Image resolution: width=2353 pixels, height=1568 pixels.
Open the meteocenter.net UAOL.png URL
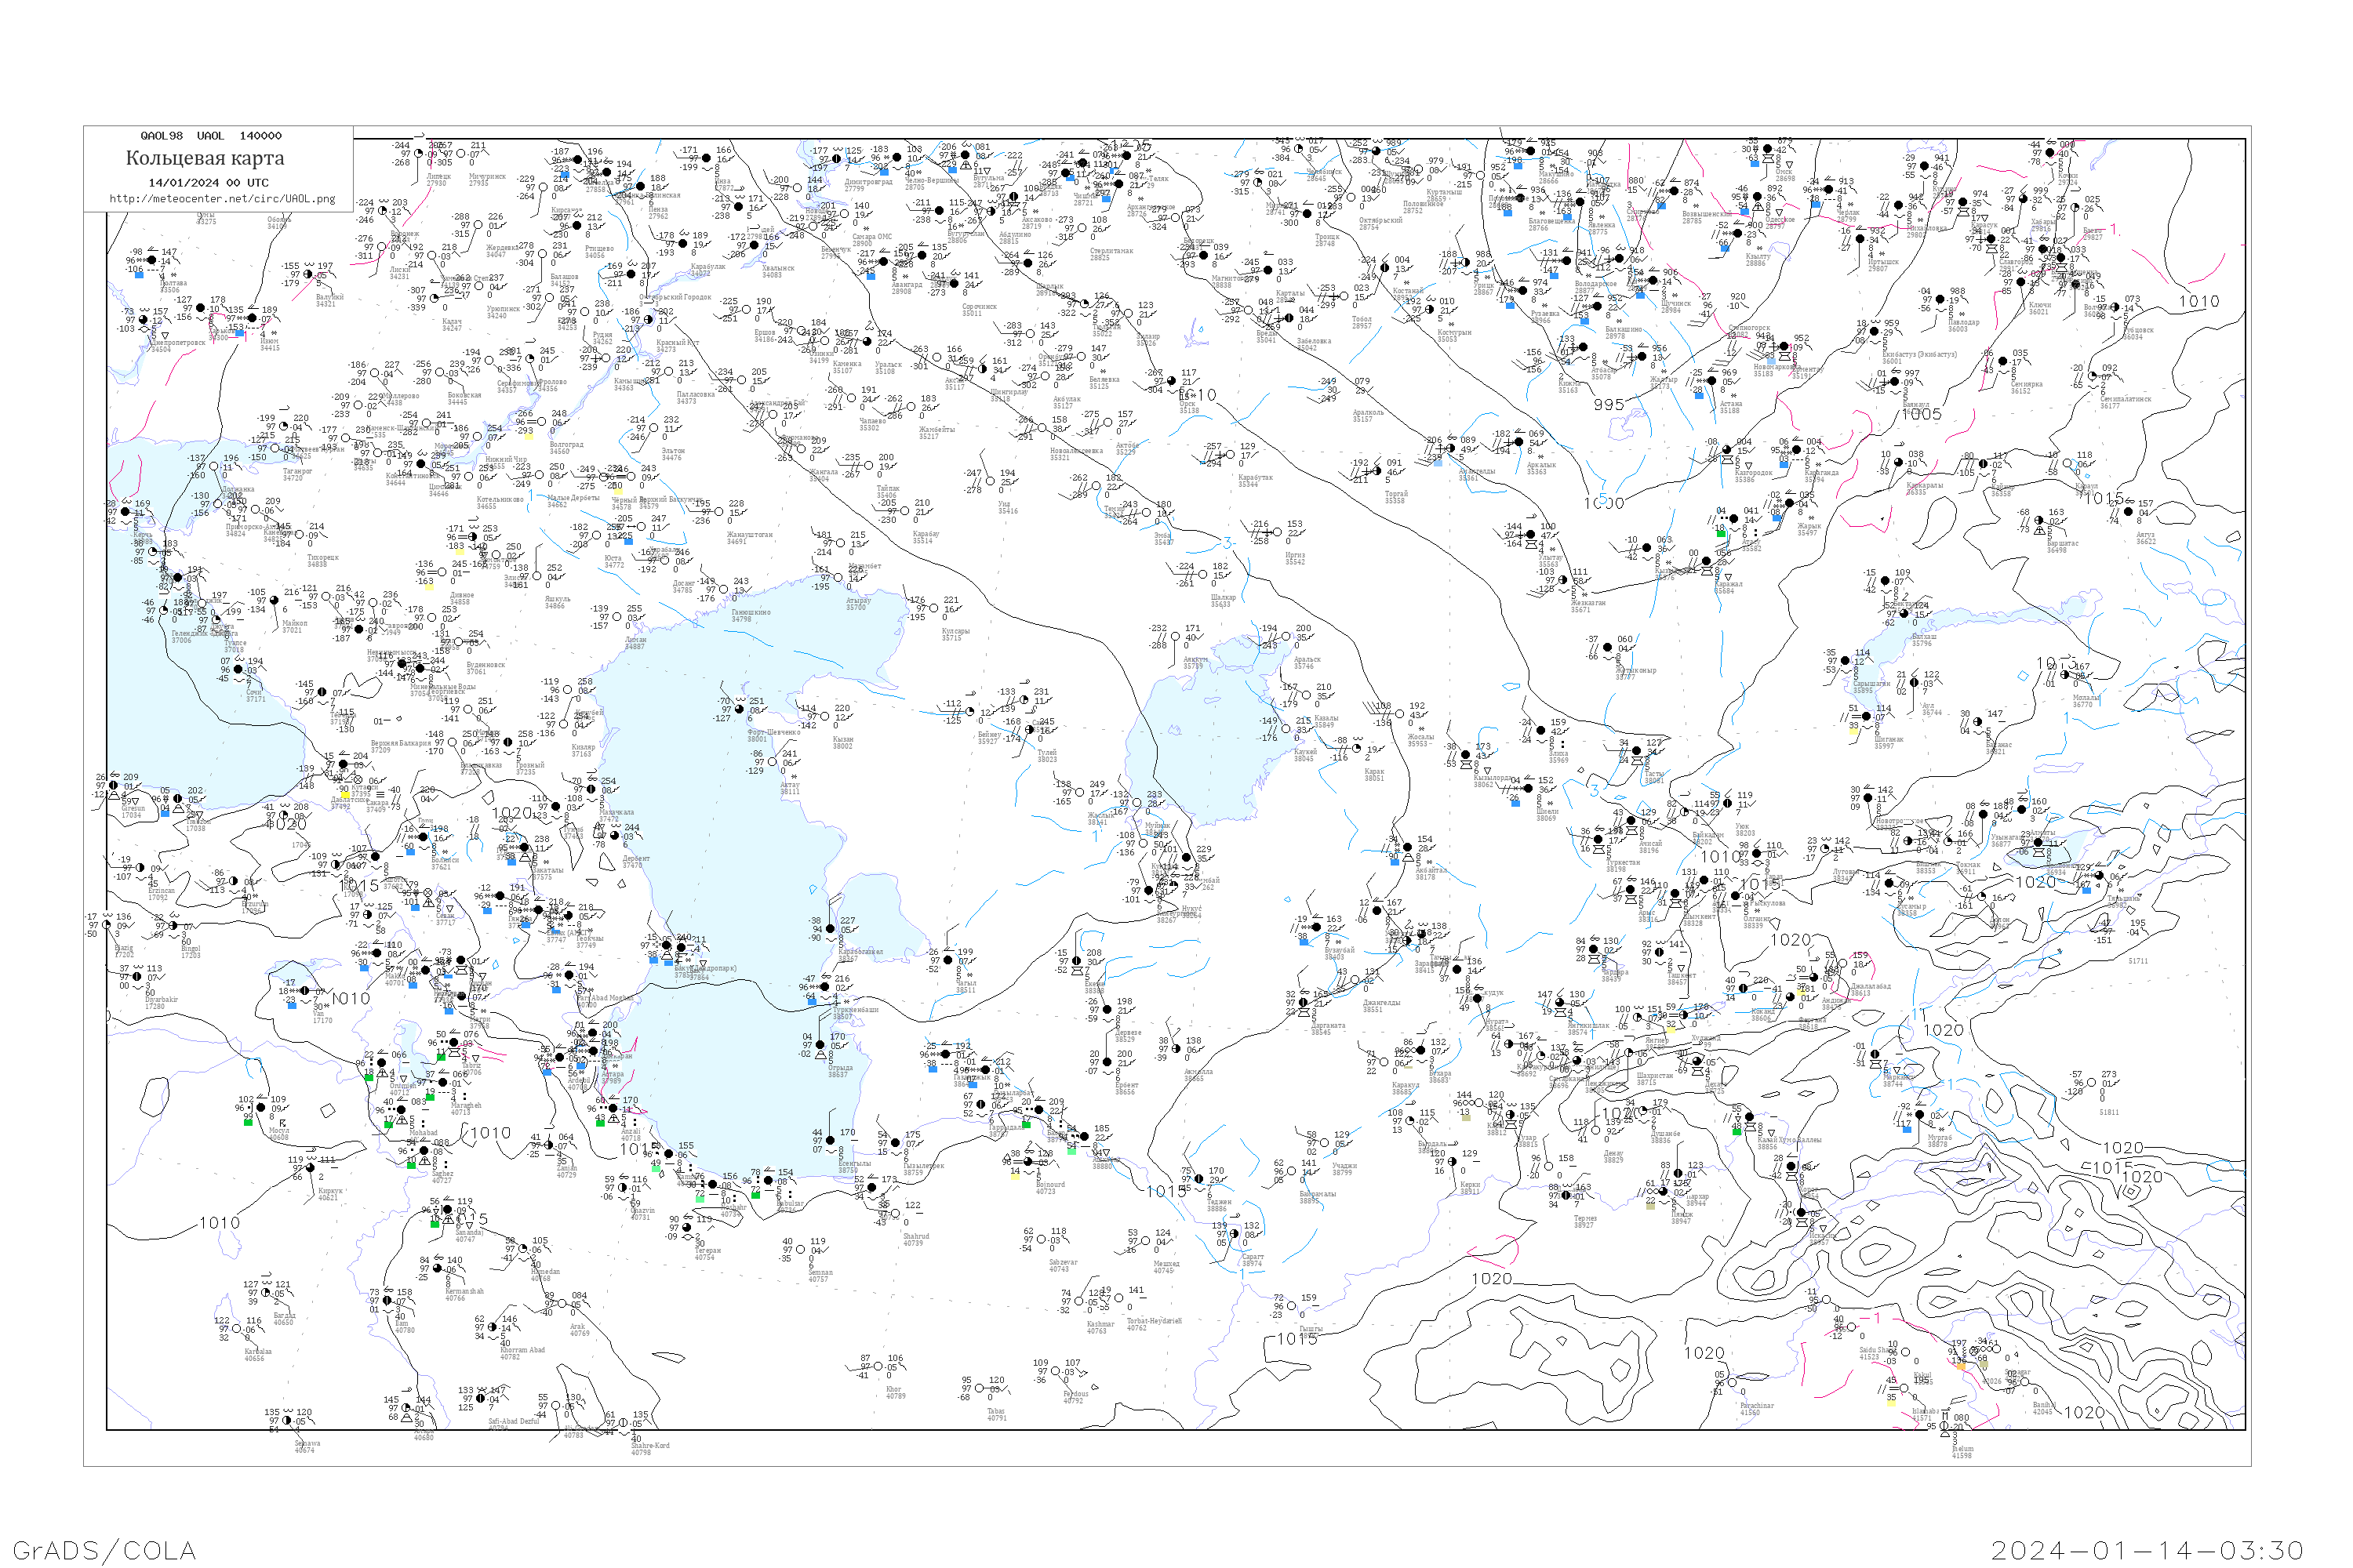pos(222,199)
